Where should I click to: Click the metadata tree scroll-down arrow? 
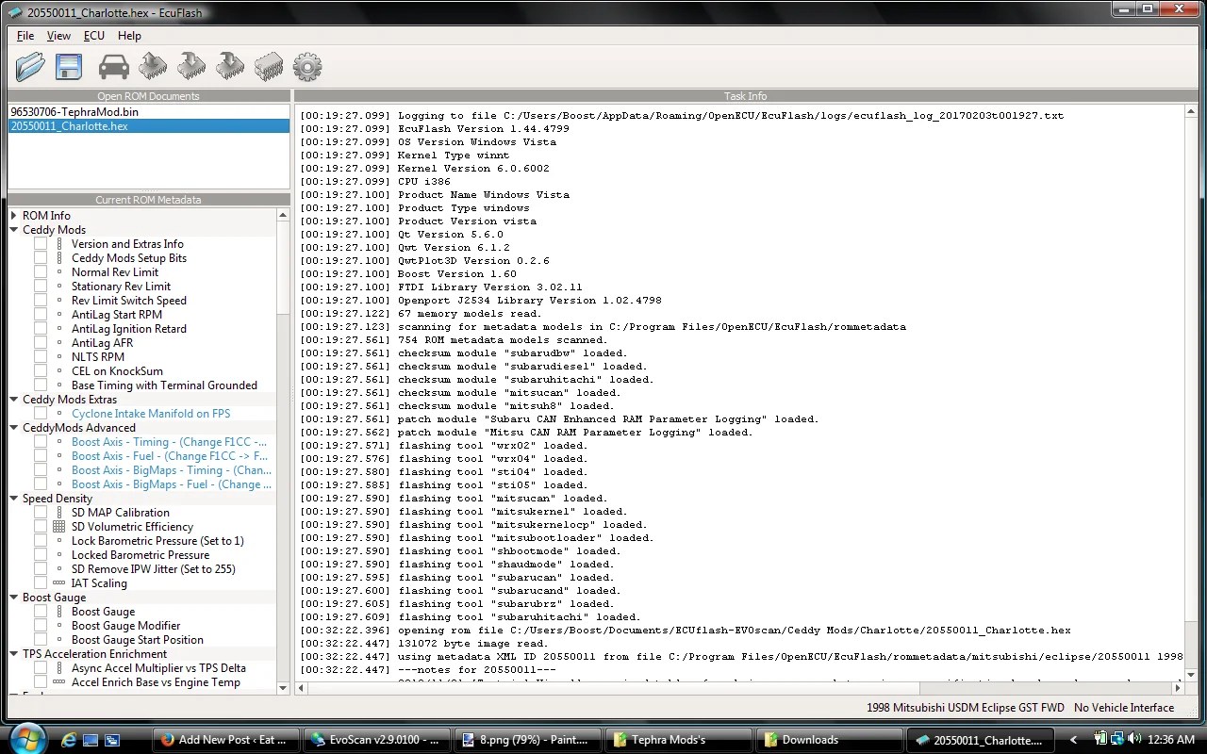click(283, 688)
